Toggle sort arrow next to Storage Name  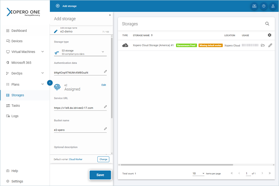(x=152, y=35)
